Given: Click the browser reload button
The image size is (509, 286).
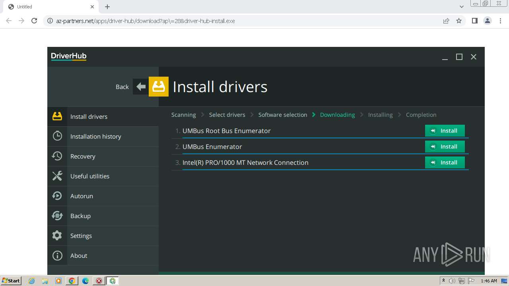Looking at the screenshot, I should (x=34, y=21).
